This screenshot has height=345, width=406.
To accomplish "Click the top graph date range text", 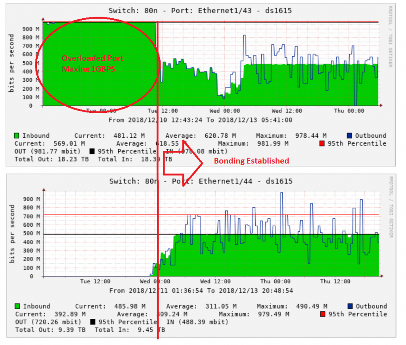I will tap(200, 120).
